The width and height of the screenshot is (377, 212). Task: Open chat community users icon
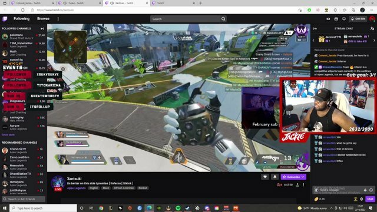[x=372, y=29]
